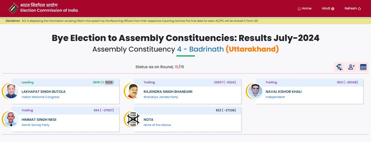Click Himmat Singh Negi's photo
This screenshot has height=142, width=371.
(x=11, y=119)
